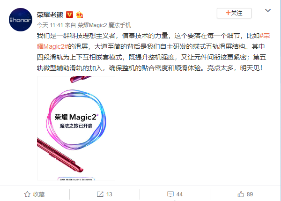Click the honor profile avatar
This screenshot has height=201, width=281.
click(21, 20)
